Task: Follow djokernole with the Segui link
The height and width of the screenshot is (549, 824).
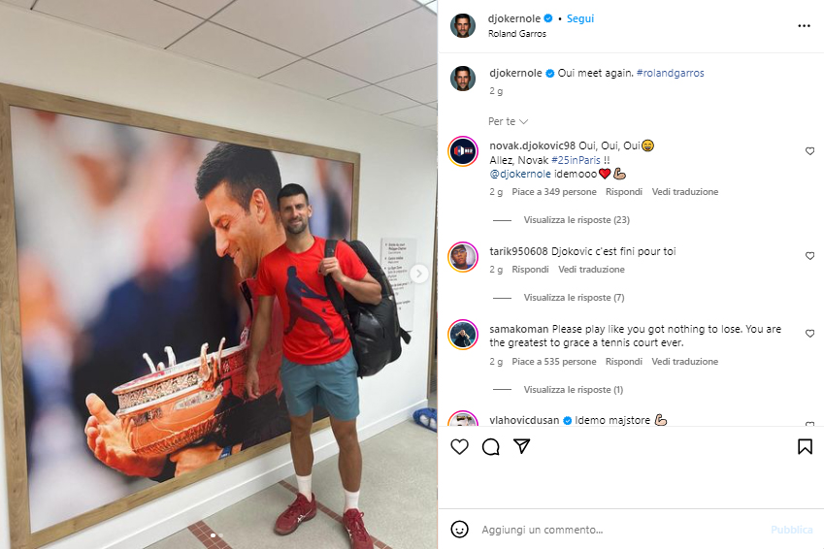Action: tap(580, 18)
